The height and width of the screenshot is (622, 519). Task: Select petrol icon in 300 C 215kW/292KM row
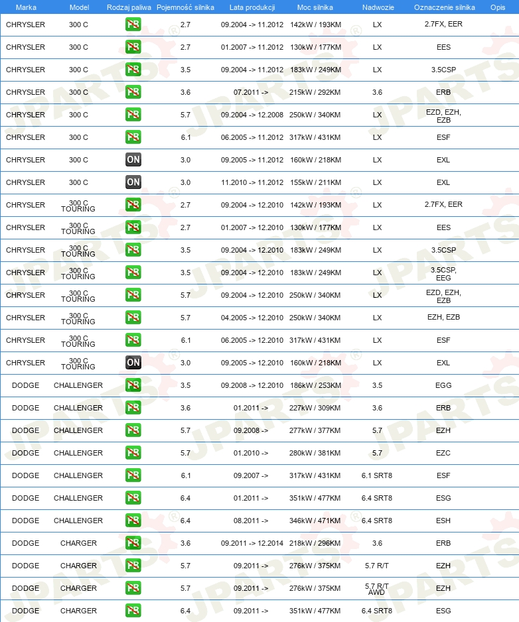coord(133,92)
